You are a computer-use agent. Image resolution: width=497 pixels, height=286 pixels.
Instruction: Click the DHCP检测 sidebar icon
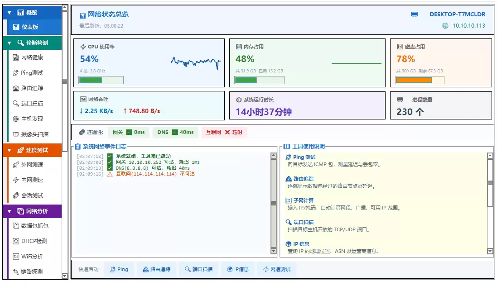pyautogui.click(x=16, y=241)
